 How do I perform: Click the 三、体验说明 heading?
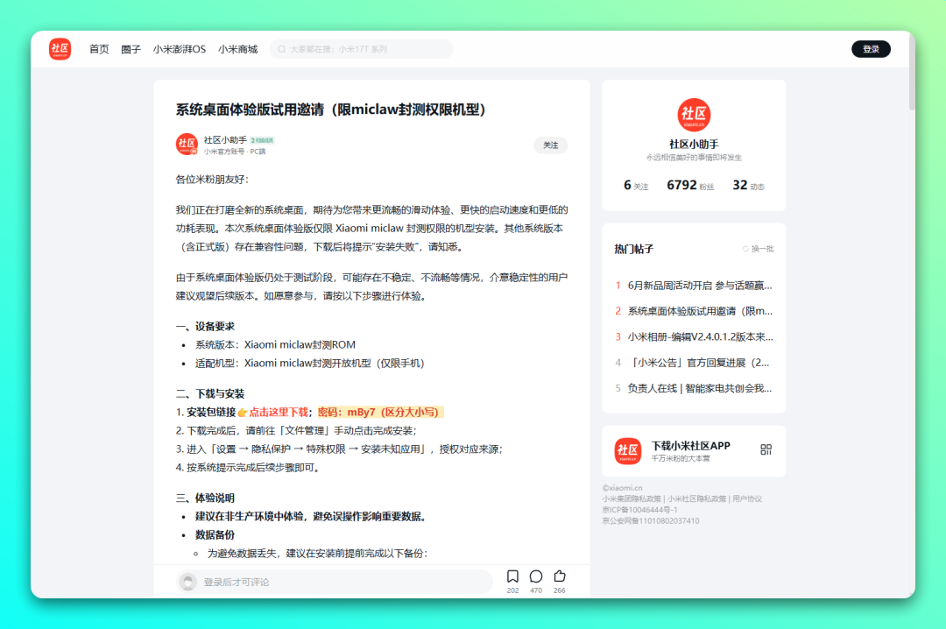pyautogui.click(x=205, y=498)
